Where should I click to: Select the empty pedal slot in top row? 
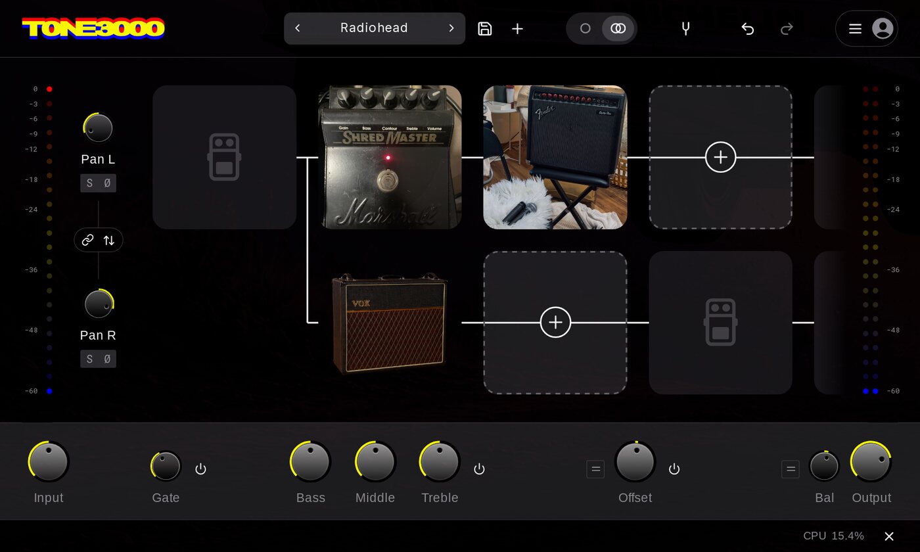tap(225, 157)
